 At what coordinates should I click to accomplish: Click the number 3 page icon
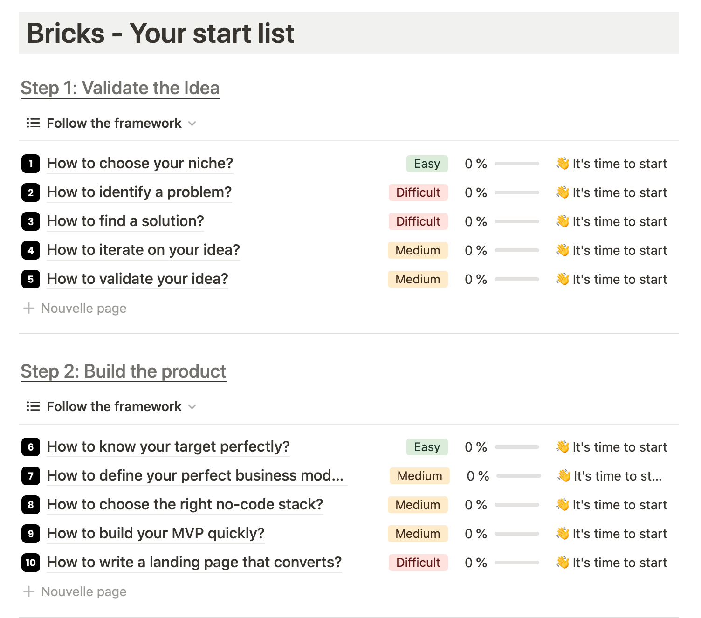click(x=31, y=221)
